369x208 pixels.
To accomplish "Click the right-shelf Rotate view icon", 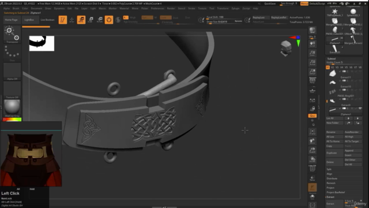I will (312, 159).
